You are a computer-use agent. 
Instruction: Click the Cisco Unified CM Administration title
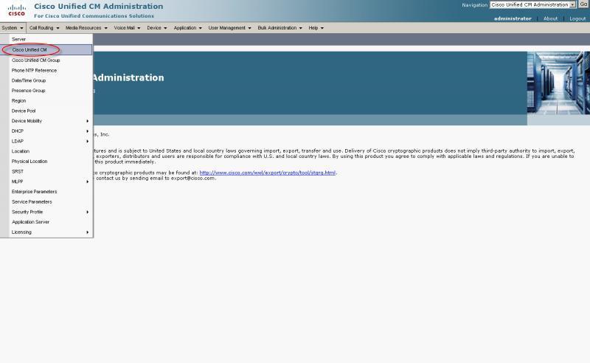99,7
